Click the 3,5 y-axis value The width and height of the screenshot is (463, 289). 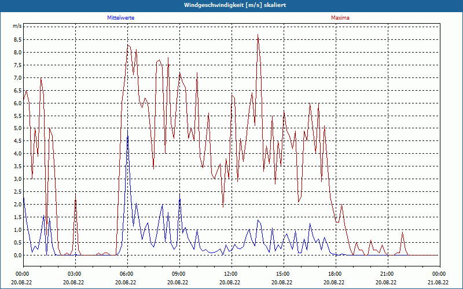click(x=17, y=166)
